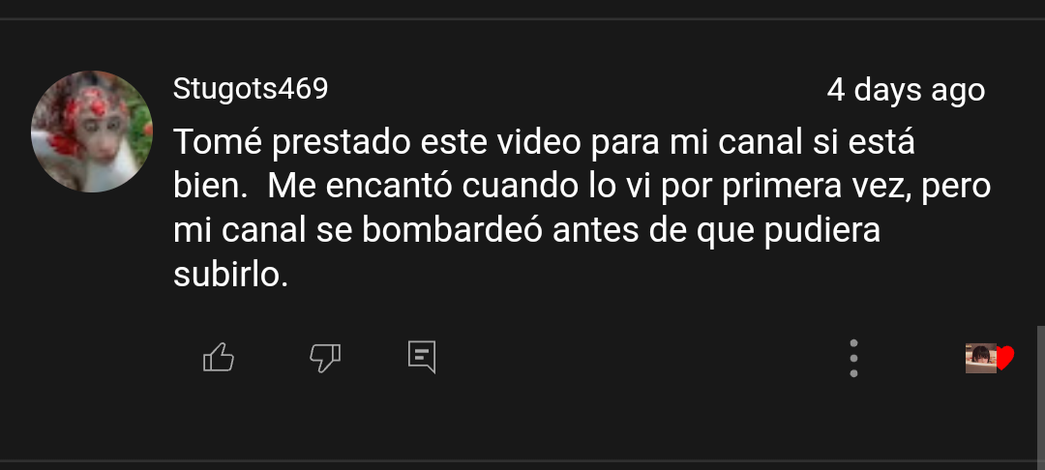The height and width of the screenshot is (470, 1045).
Task: Open the three-dot more options menu
Action: pyautogui.click(x=853, y=358)
